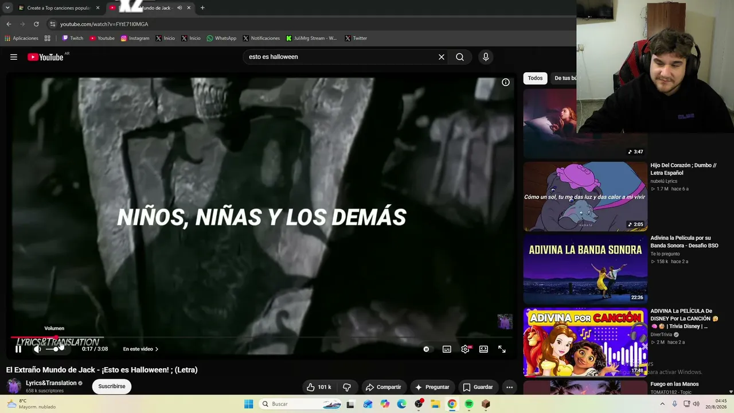Screen dimensions: 734x413
Task: Share the video via Compartir
Action: (x=383, y=387)
